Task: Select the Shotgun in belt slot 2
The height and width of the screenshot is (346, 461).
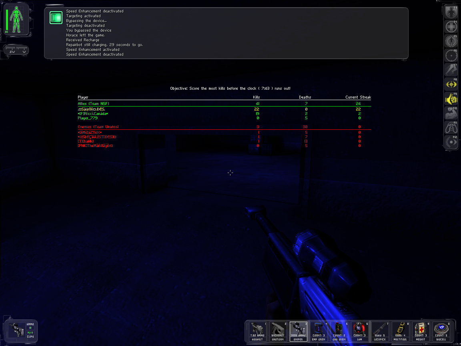Action: [x=278, y=331]
